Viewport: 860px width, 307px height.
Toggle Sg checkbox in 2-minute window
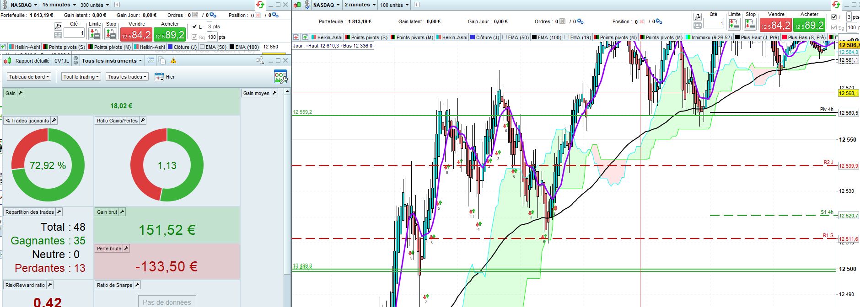tap(834, 28)
